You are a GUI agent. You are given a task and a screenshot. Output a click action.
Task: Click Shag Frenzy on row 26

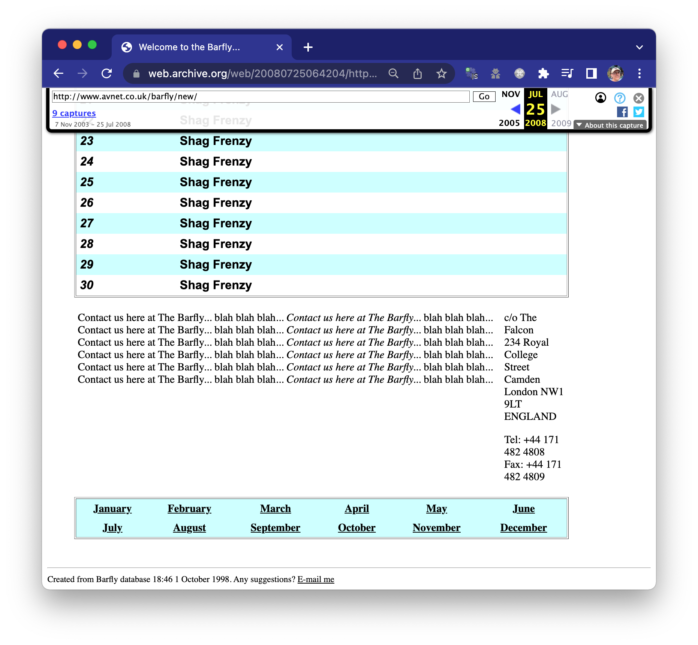coord(216,203)
